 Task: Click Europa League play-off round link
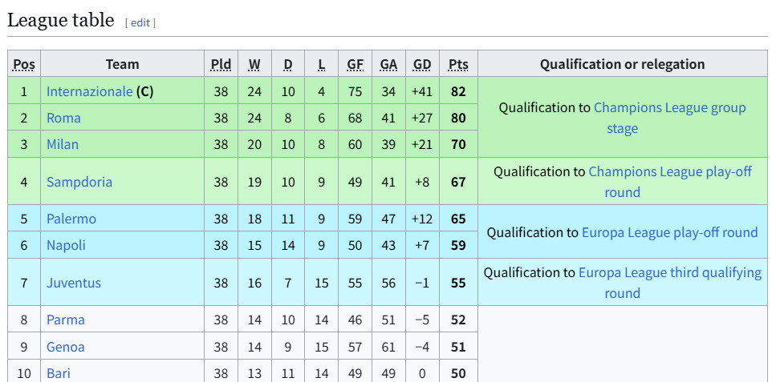coord(669,232)
